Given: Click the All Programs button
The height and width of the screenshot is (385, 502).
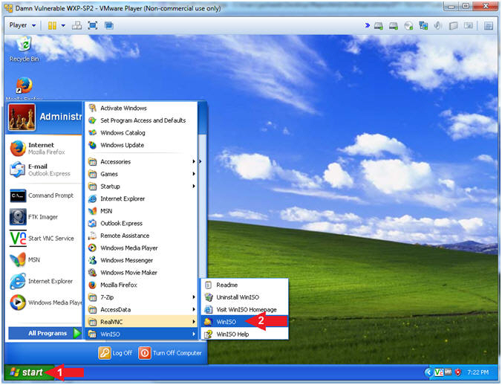Looking at the screenshot, I should coord(45,333).
